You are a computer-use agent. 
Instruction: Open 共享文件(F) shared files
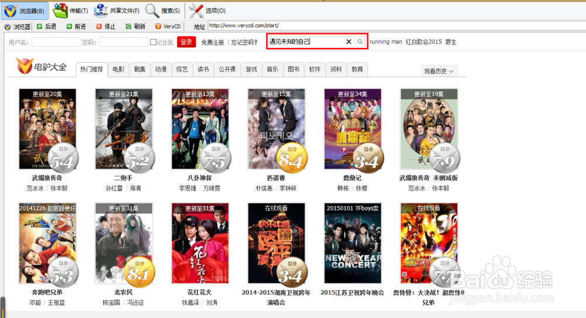click(117, 11)
